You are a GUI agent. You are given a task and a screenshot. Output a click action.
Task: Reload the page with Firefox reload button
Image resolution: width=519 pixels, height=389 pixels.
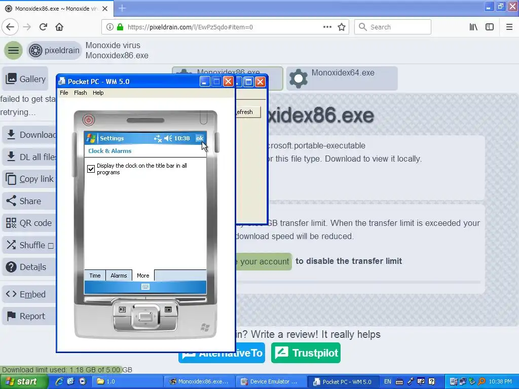[x=44, y=27]
